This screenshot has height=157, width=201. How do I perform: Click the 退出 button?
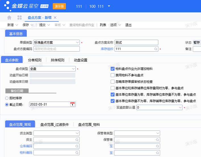point(128,25)
